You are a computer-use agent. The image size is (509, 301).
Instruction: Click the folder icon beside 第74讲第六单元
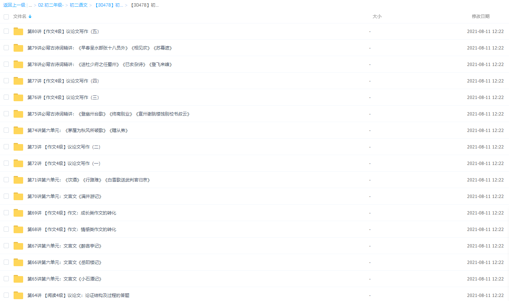[18, 130]
